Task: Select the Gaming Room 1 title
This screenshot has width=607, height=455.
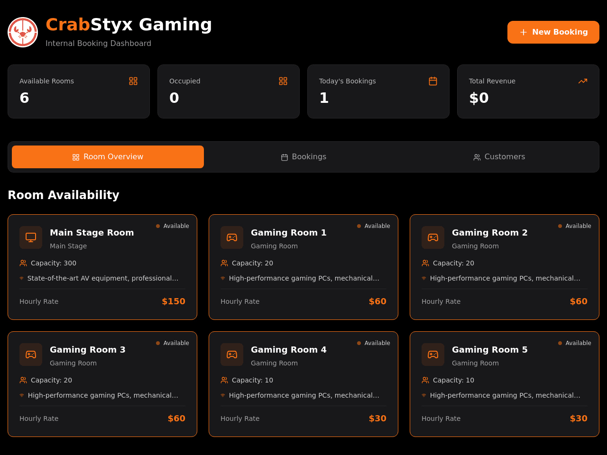Action: point(289,233)
